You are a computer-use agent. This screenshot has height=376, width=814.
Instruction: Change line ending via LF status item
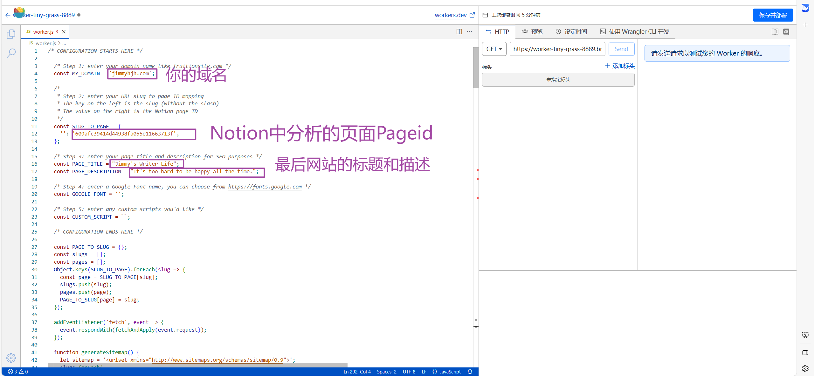(424, 372)
